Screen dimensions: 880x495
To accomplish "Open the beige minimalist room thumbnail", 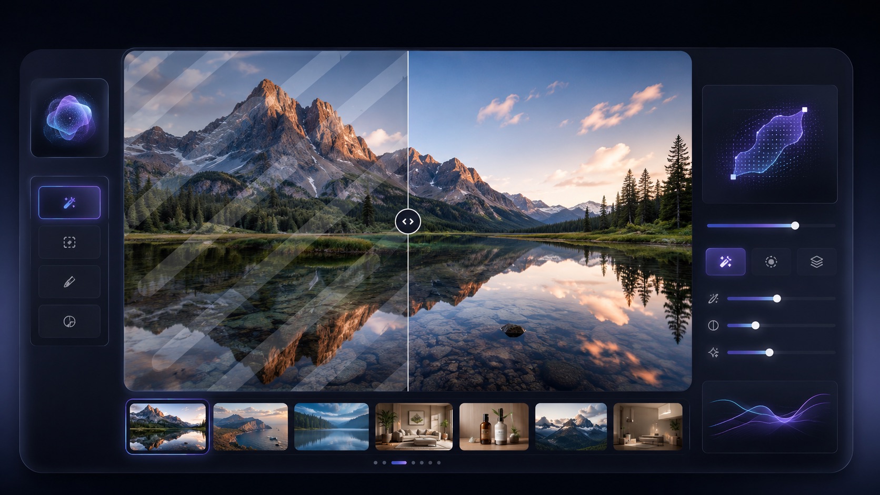I will [x=648, y=427].
